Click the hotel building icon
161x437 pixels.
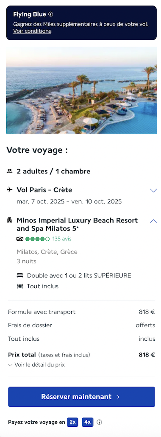9,220
